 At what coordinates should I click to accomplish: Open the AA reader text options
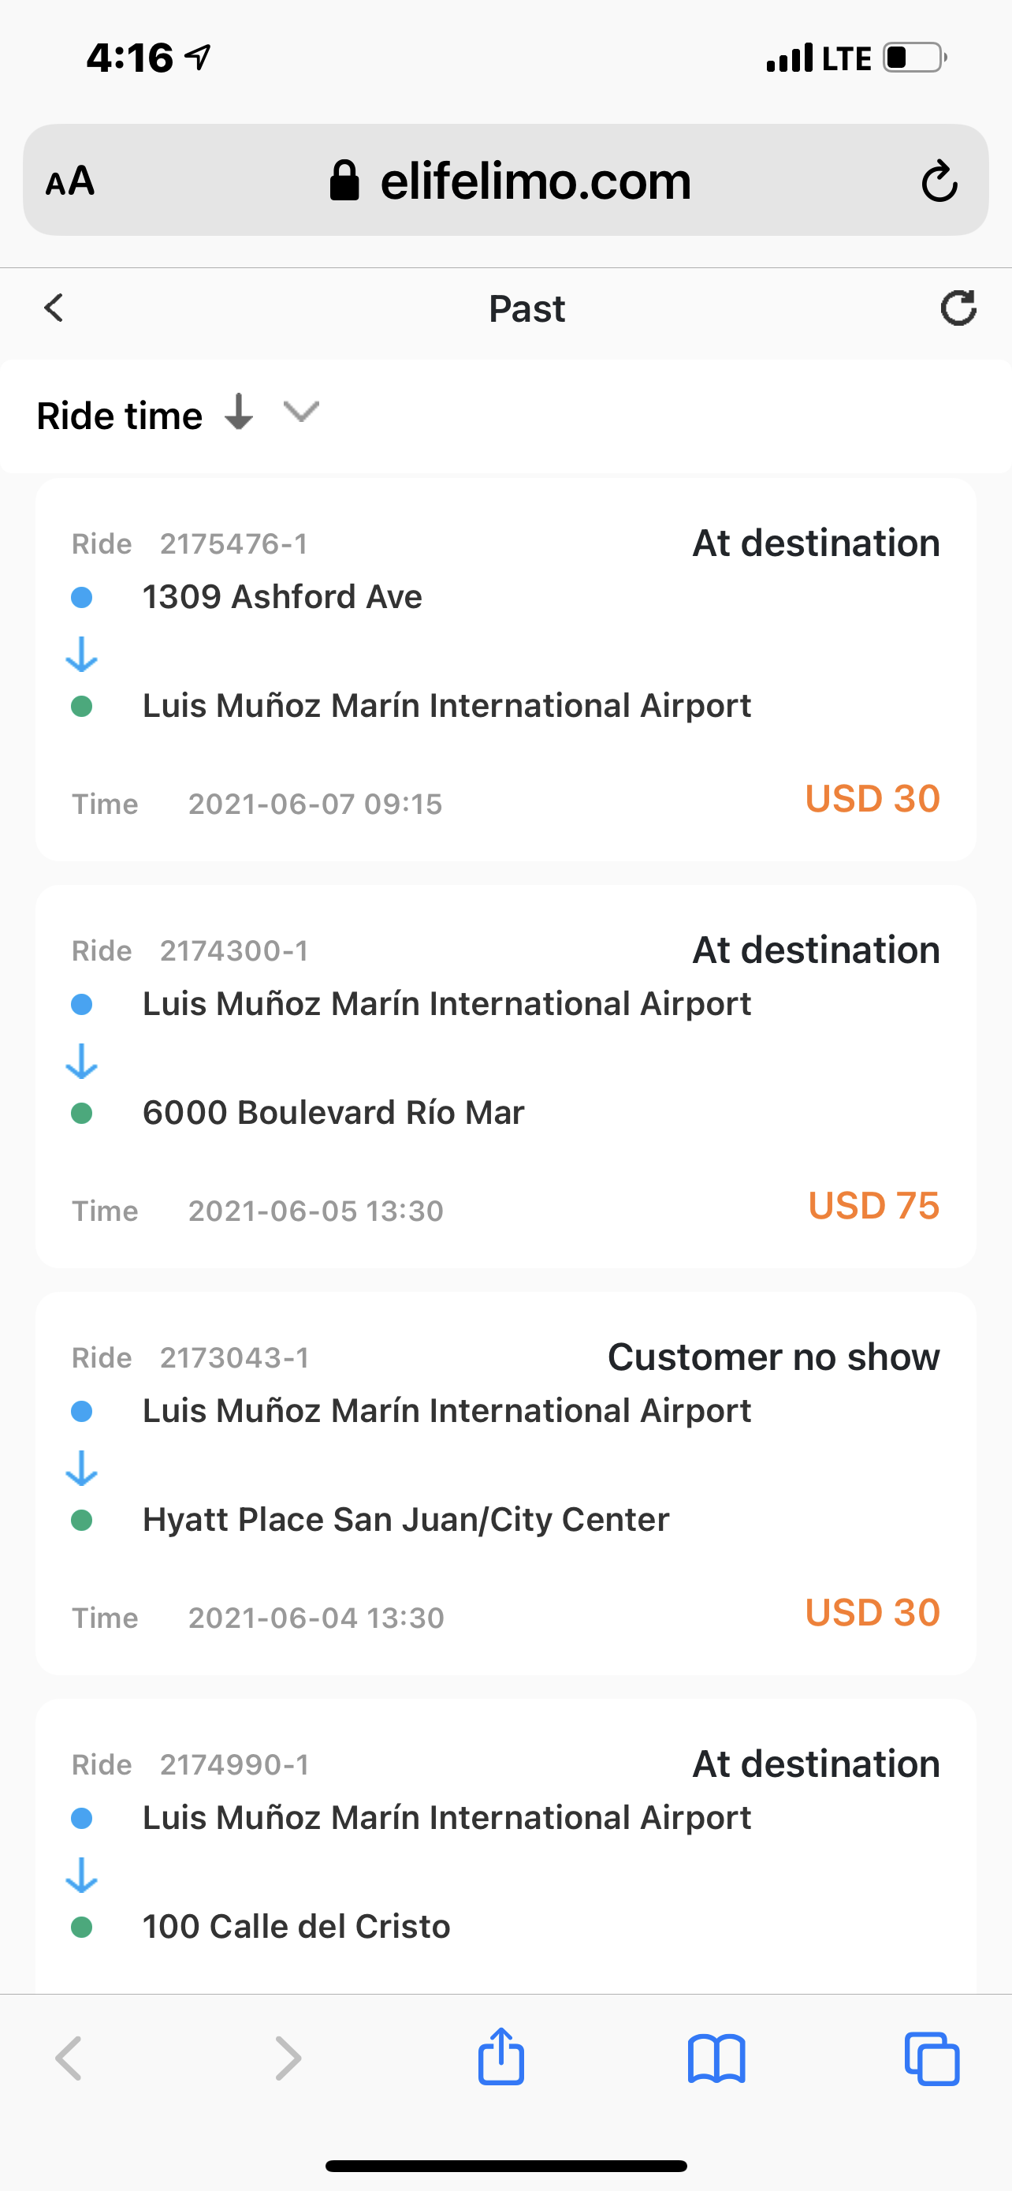[69, 181]
